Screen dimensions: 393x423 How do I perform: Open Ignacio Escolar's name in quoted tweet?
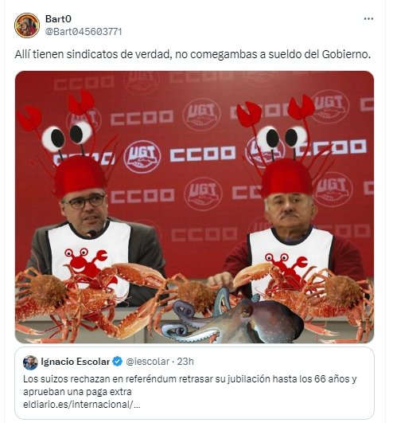pyautogui.click(x=76, y=362)
